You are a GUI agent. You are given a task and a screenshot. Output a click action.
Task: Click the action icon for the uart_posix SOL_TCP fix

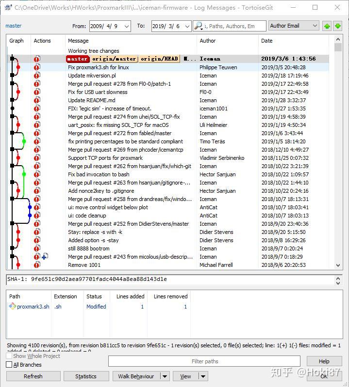(37, 125)
